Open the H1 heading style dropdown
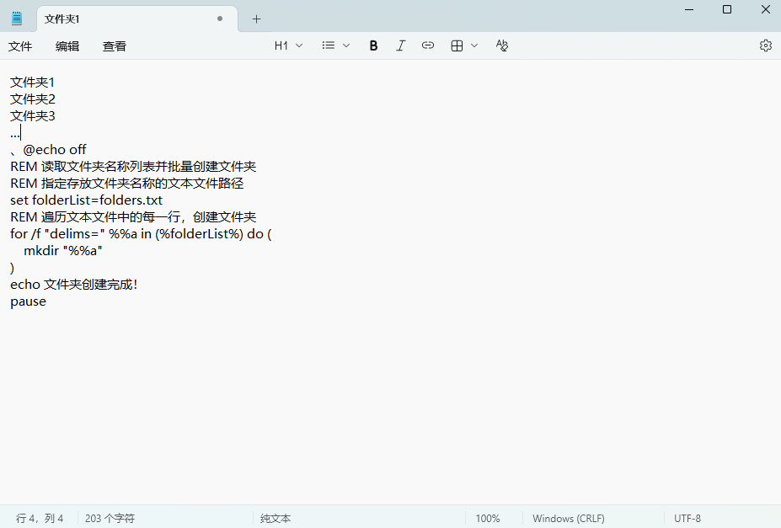781x528 pixels. click(288, 45)
